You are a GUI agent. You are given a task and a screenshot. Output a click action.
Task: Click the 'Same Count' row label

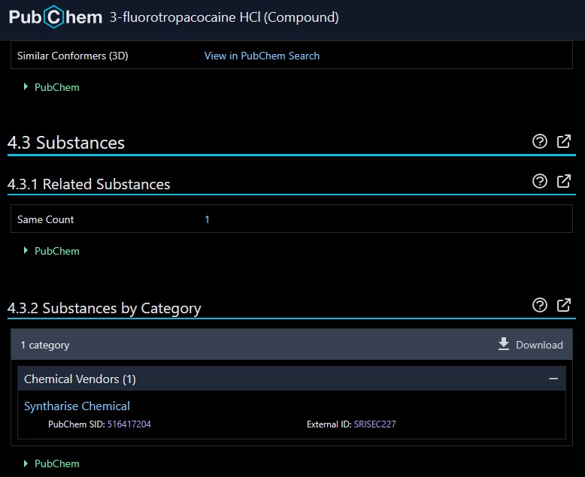point(46,219)
